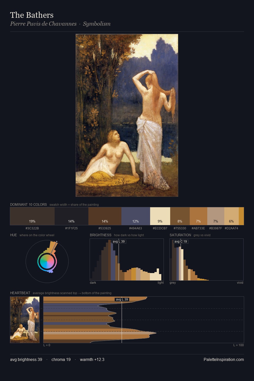Click the SATURATION section heading

[180, 235]
